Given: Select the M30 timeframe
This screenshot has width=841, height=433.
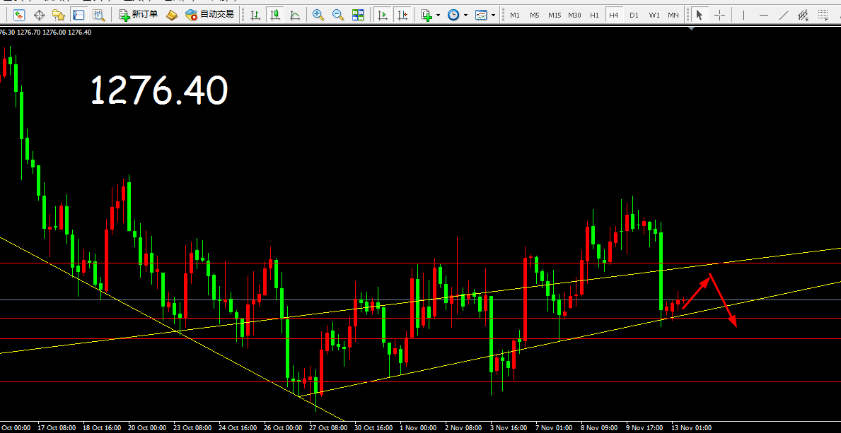Looking at the screenshot, I should [574, 15].
